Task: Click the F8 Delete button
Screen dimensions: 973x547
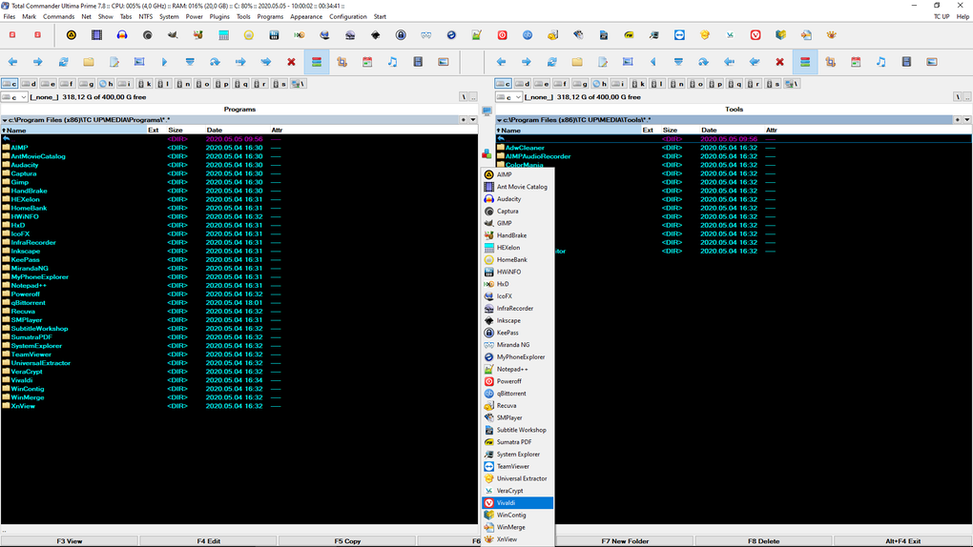Action: pyautogui.click(x=764, y=541)
